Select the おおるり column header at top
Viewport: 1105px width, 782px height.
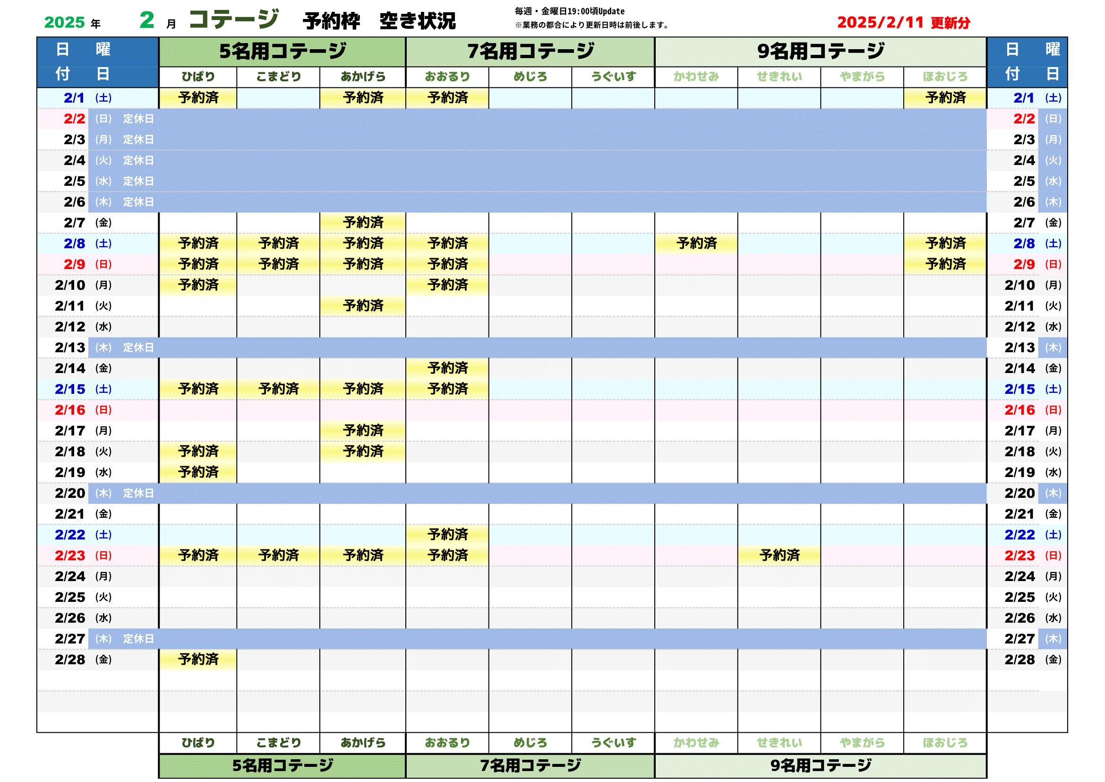[447, 77]
